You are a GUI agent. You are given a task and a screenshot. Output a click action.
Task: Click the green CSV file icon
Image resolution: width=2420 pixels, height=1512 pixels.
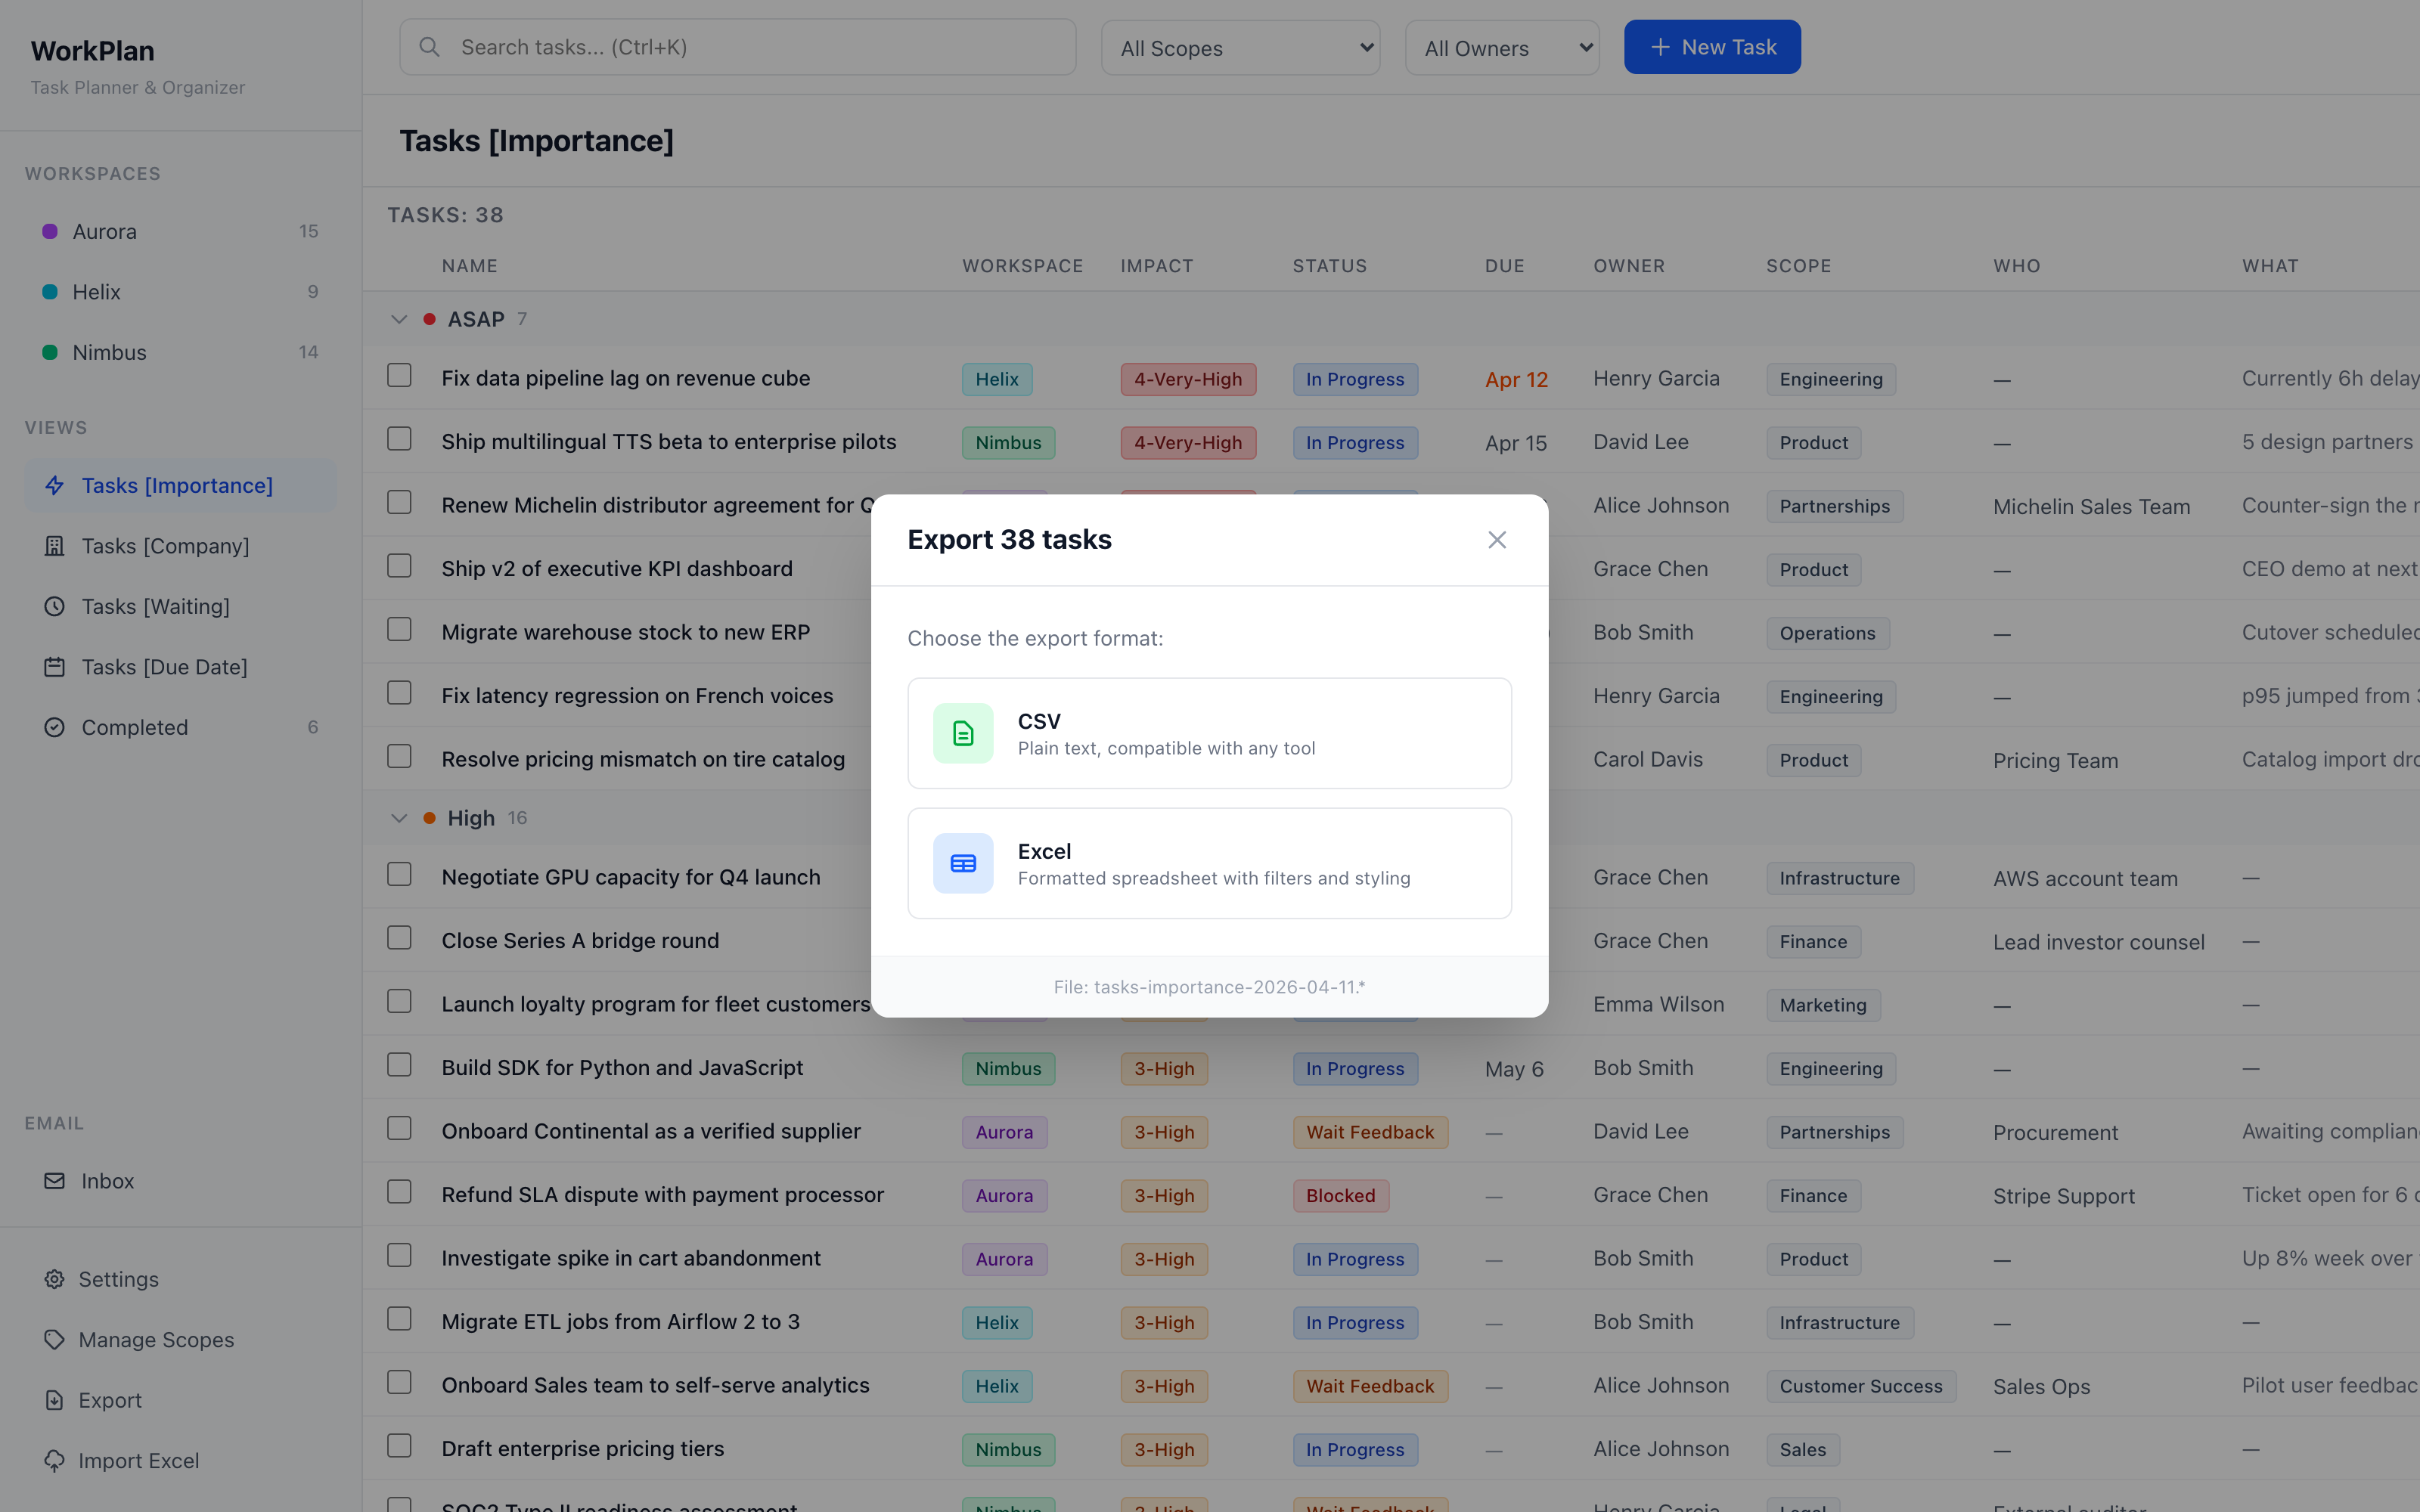(963, 733)
